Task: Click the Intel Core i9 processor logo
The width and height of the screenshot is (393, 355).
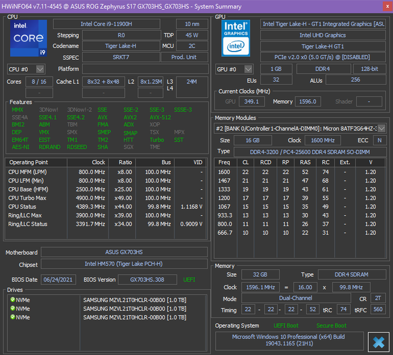Action: coord(27,39)
